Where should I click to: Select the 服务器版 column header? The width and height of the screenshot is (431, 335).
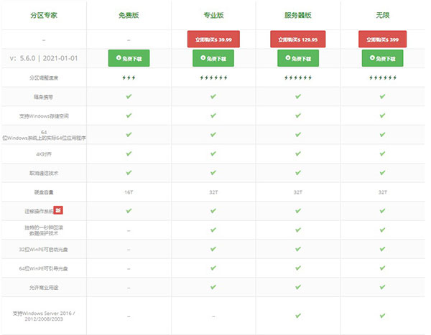tap(298, 15)
